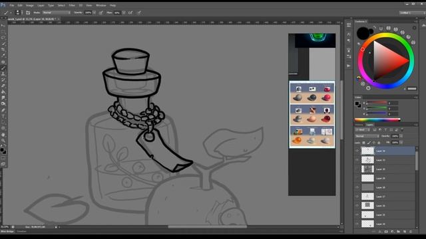Toggle pressure for size in options bar
Image resolution: width=426 pixels, height=239 pixels.
(139, 13)
